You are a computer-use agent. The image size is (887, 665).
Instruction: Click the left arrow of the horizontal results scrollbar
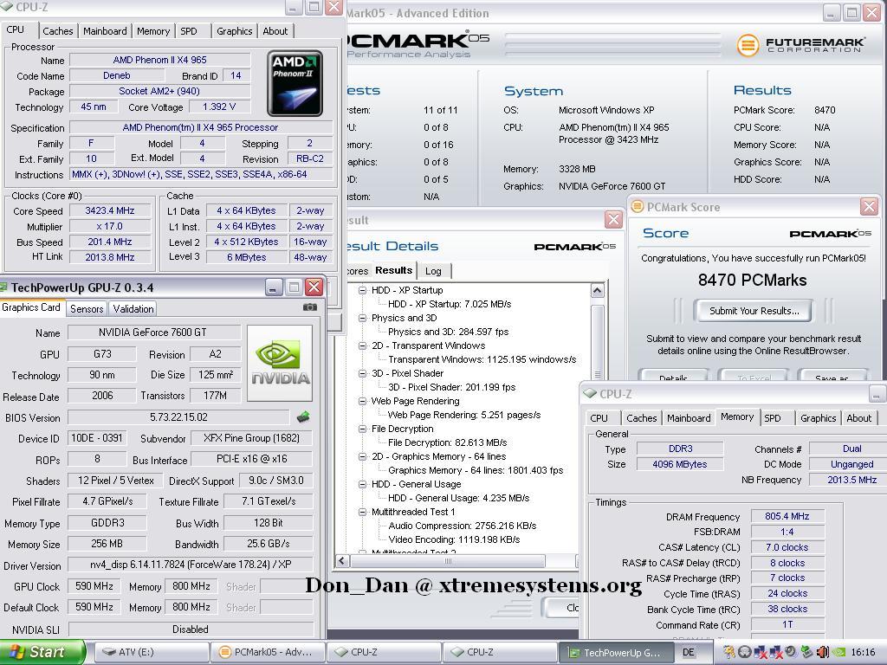[x=341, y=561]
